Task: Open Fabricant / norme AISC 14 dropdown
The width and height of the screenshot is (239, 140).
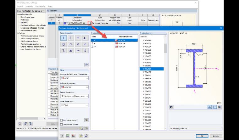Action: pos(75,87)
